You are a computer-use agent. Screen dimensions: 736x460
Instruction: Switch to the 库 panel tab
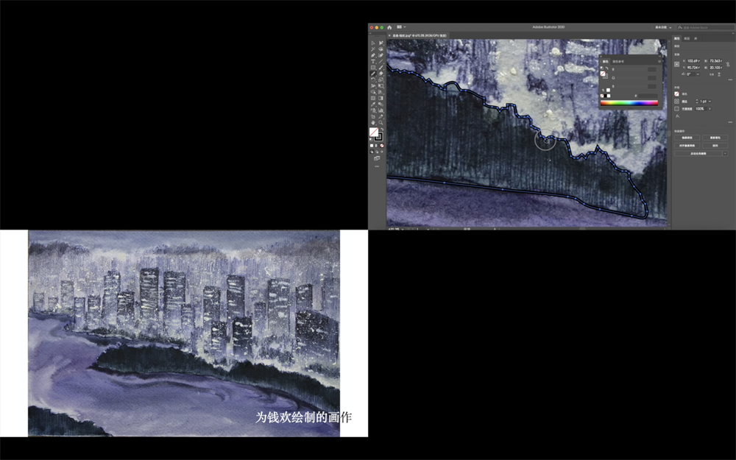click(x=696, y=38)
